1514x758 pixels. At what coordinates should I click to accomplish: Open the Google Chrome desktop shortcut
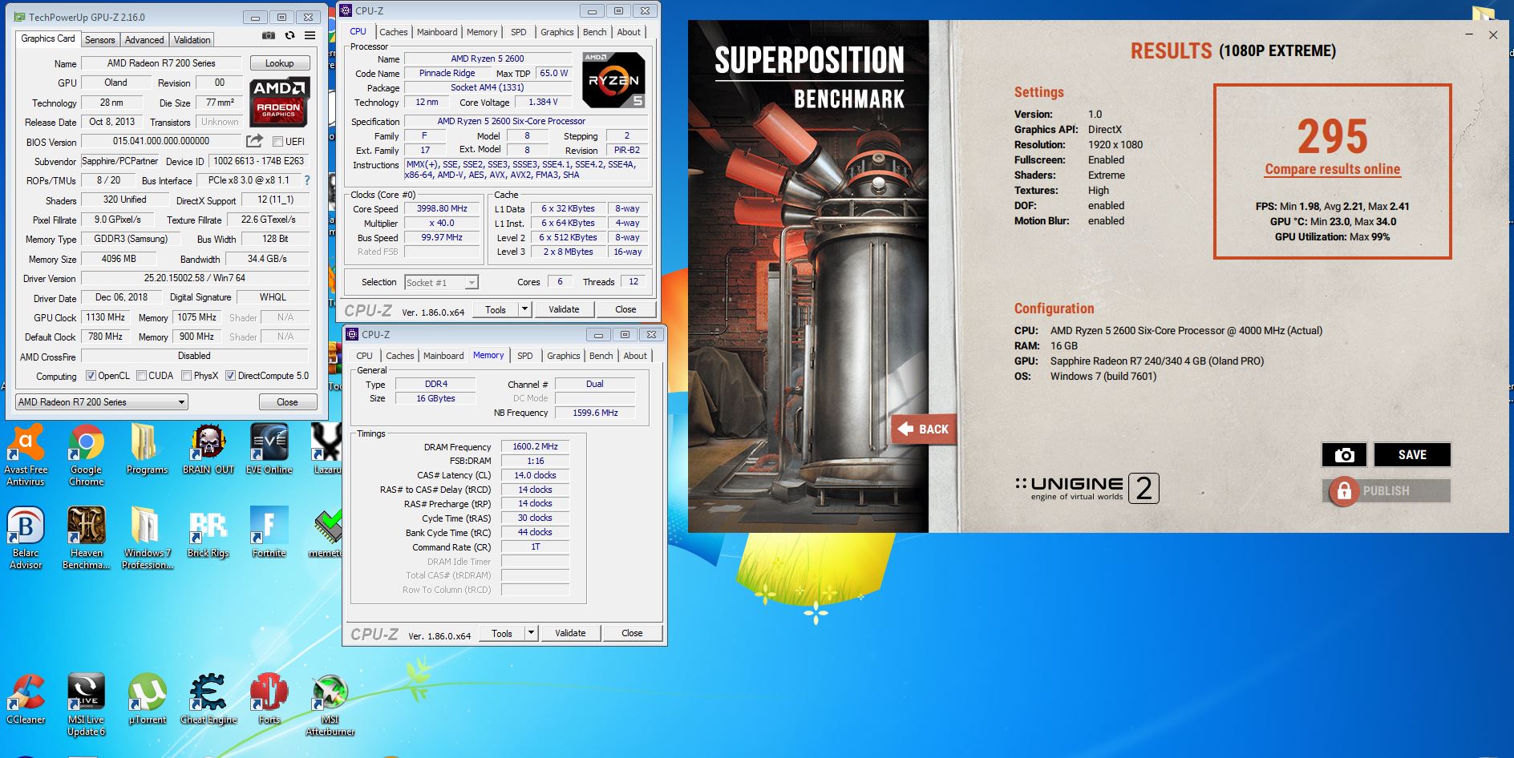pyautogui.click(x=86, y=455)
